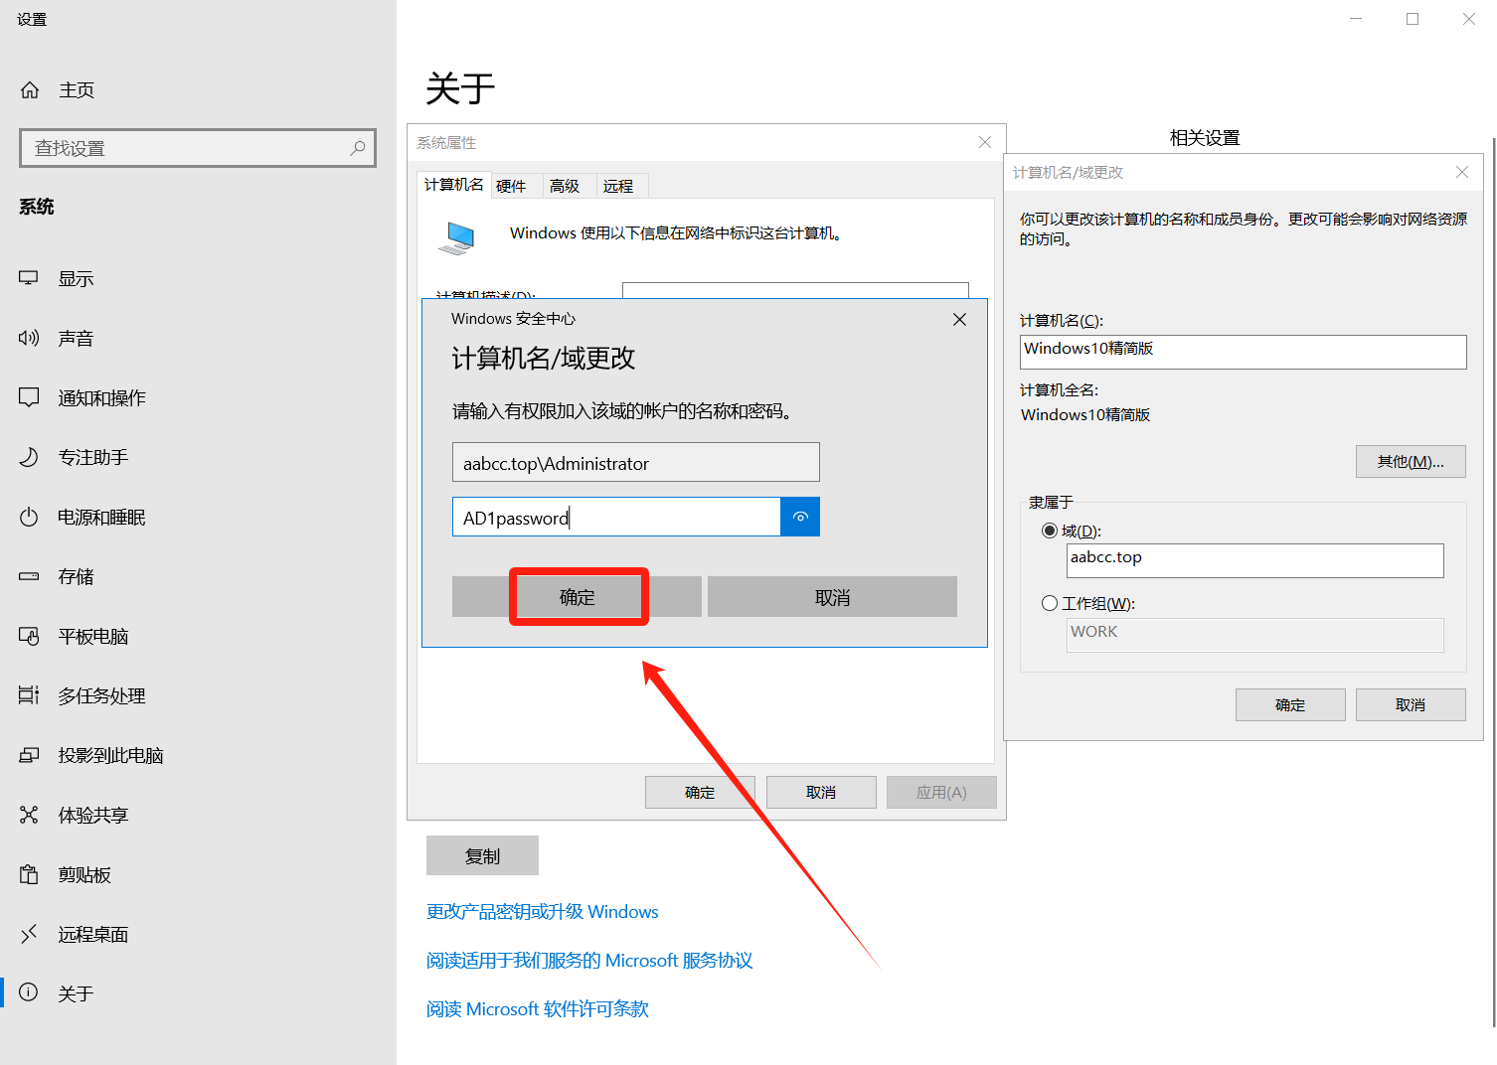Open 更改产品密钥或升级 Windows link
The width and height of the screenshot is (1497, 1065).
coord(542,912)
